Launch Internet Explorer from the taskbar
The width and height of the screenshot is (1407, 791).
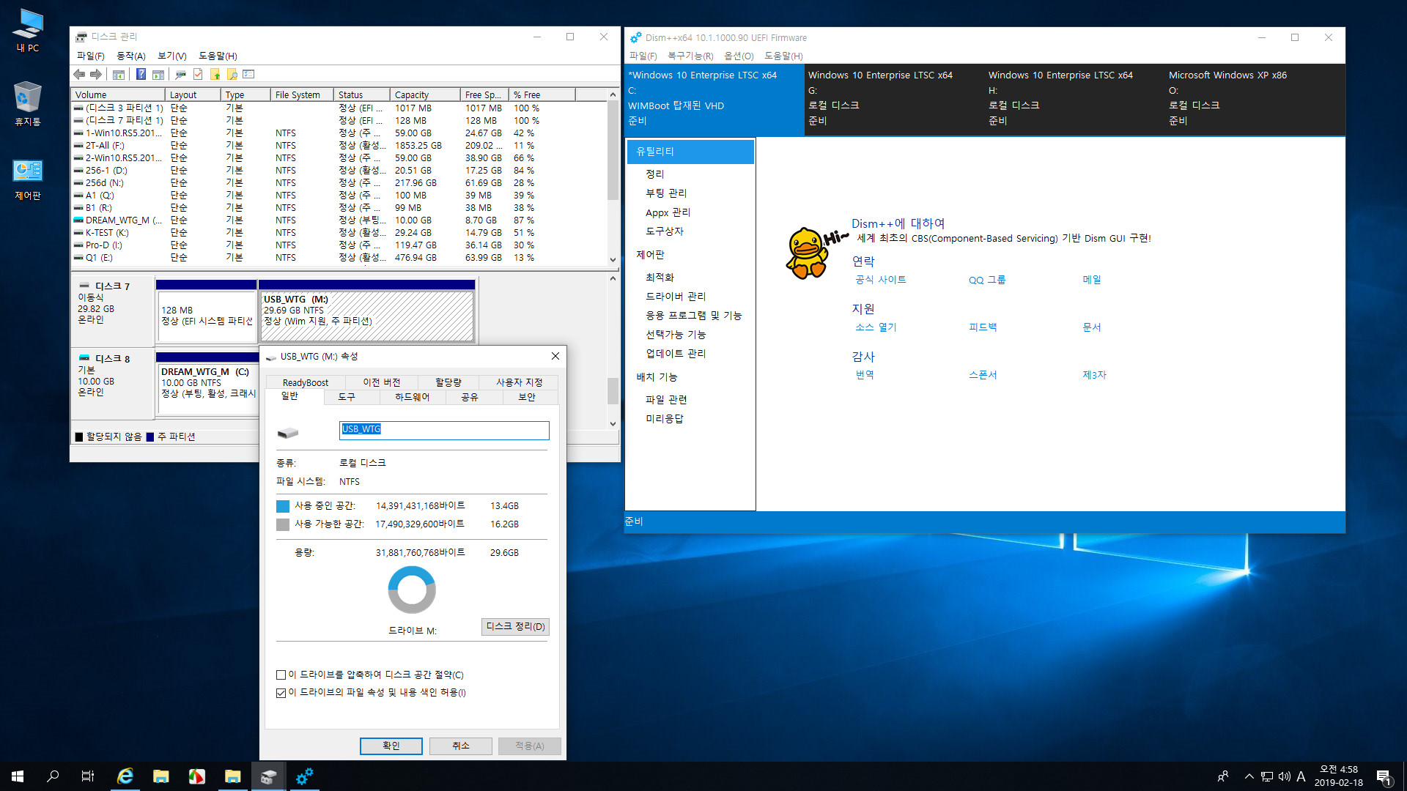point(125,776)
